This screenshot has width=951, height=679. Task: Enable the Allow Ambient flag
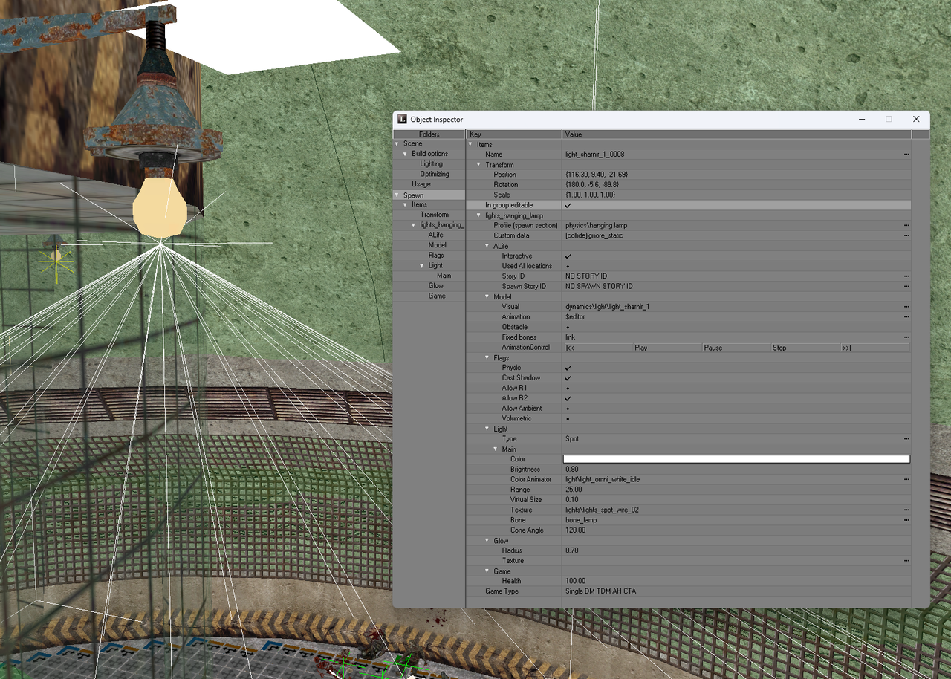click(x=568, y=409)
